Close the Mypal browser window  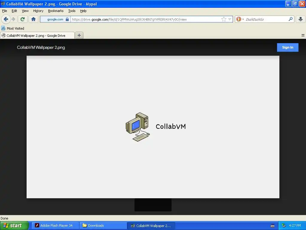[x=302, y=4]
